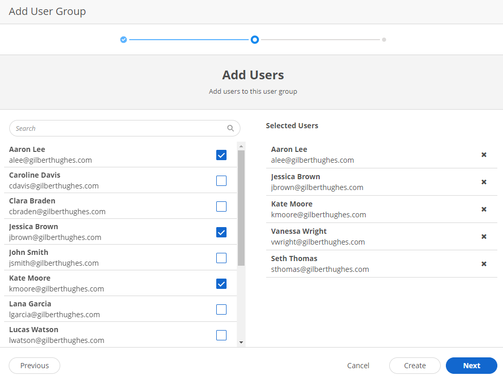Viewport: 503px width, 379px height.
Task: Remove Seth Thomas from Selected Users
Action: (484, 264)
